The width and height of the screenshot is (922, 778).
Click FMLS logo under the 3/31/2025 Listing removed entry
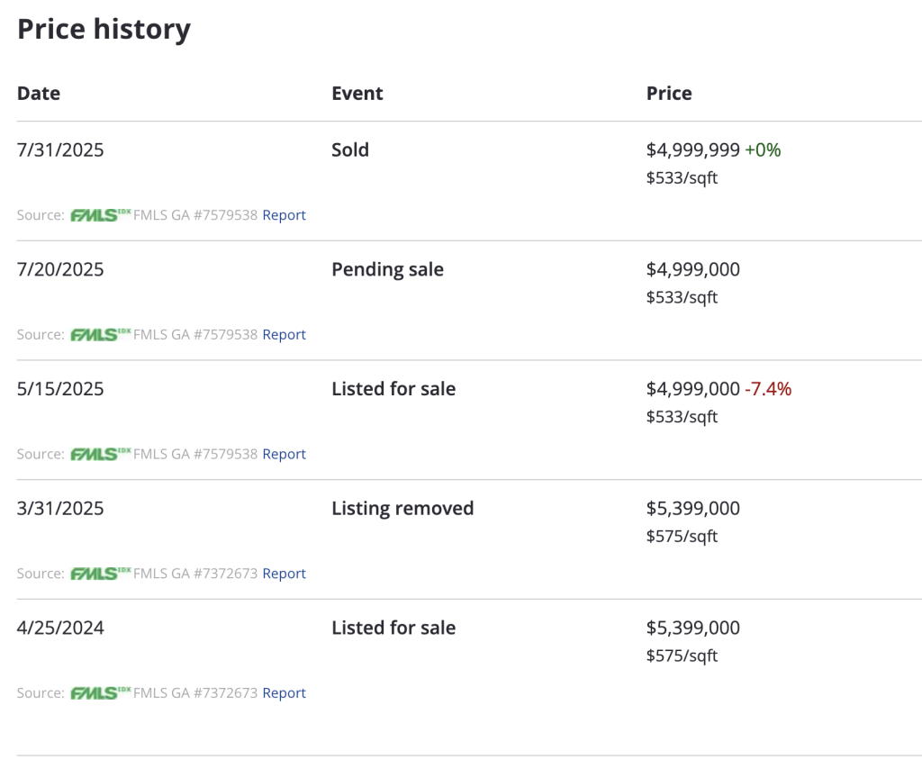[100, 574]
